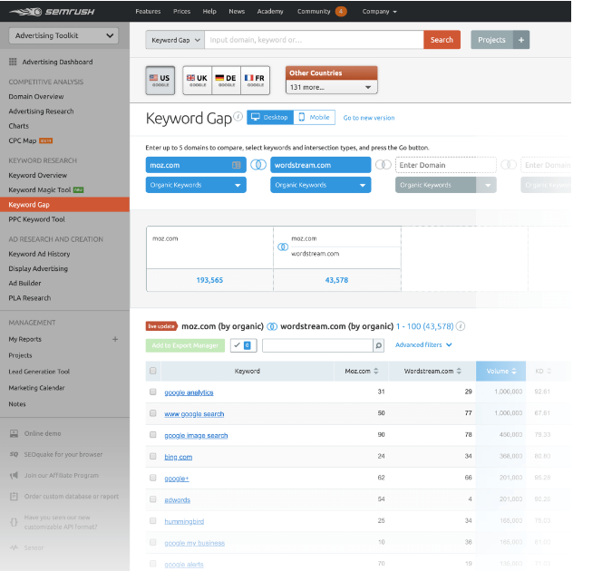
Task: Click the 193,565 moz.com keyword count
Action: tap(209, 280)
